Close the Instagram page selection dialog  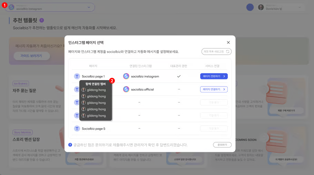coord(228,42)
